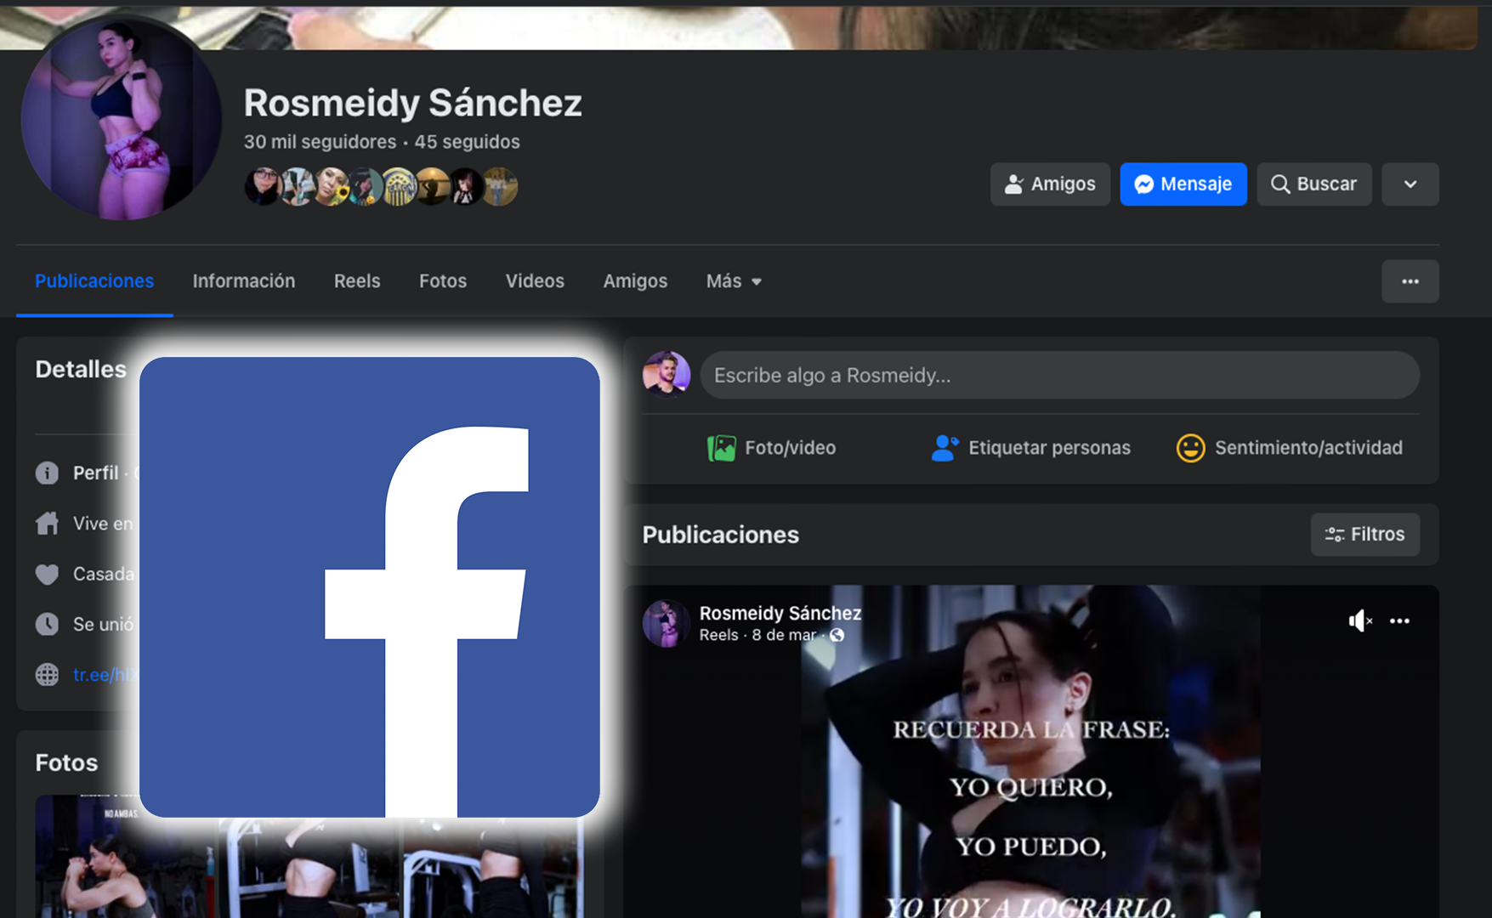This screenshot has width=1492, height=918.
Task: Switch to the Información tab
Action: [244, 281]
